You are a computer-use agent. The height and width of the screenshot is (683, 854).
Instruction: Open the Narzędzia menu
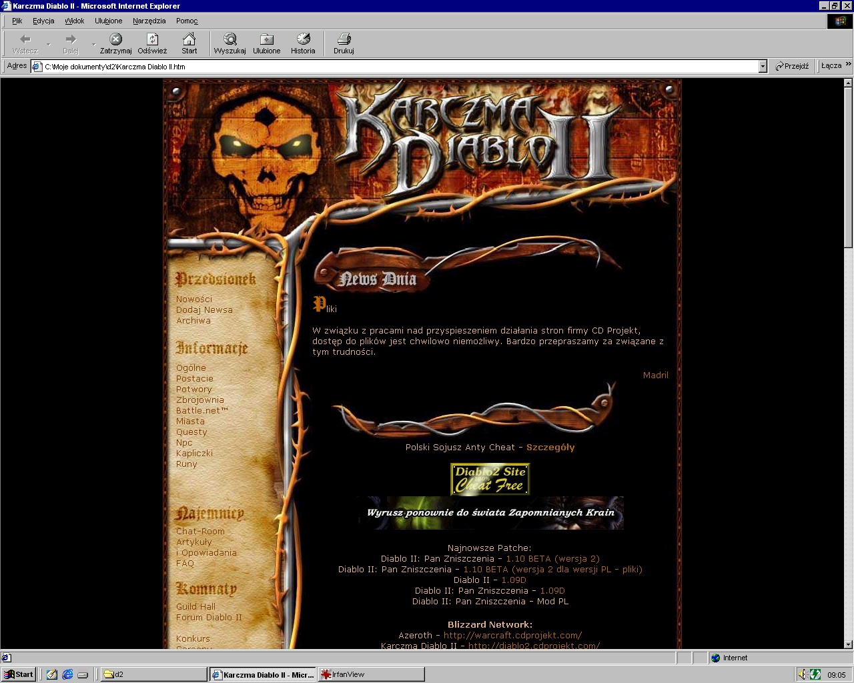click(x=149, y=21)
